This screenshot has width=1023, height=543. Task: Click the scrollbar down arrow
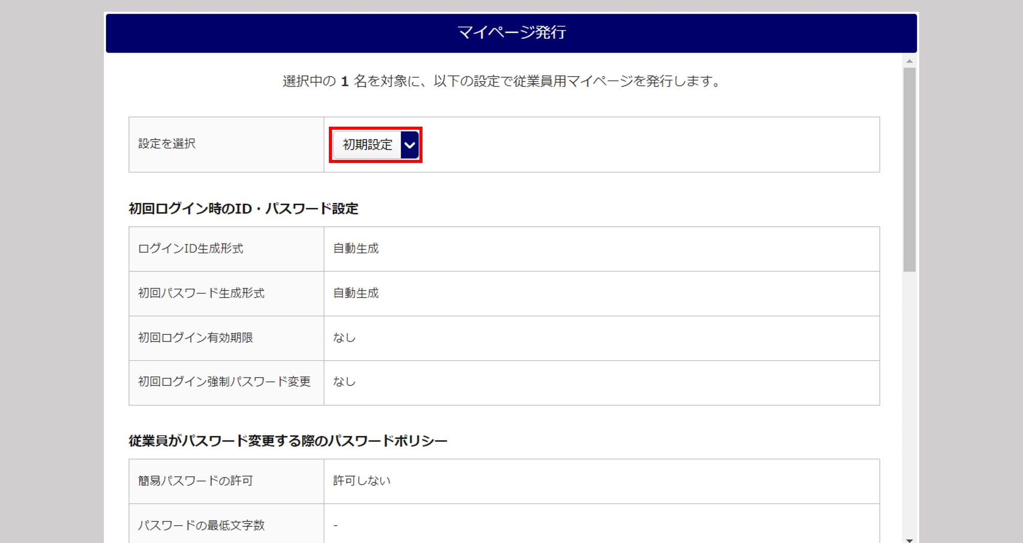pos(909,539)
